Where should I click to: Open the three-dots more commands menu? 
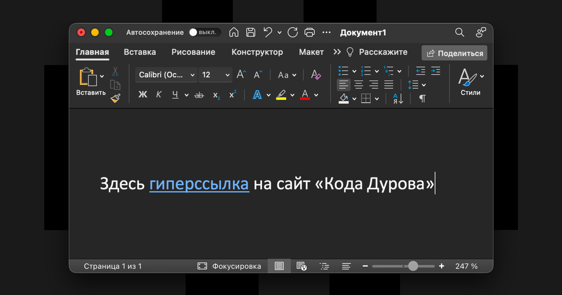pyautogui.click(x=326, y=32)
